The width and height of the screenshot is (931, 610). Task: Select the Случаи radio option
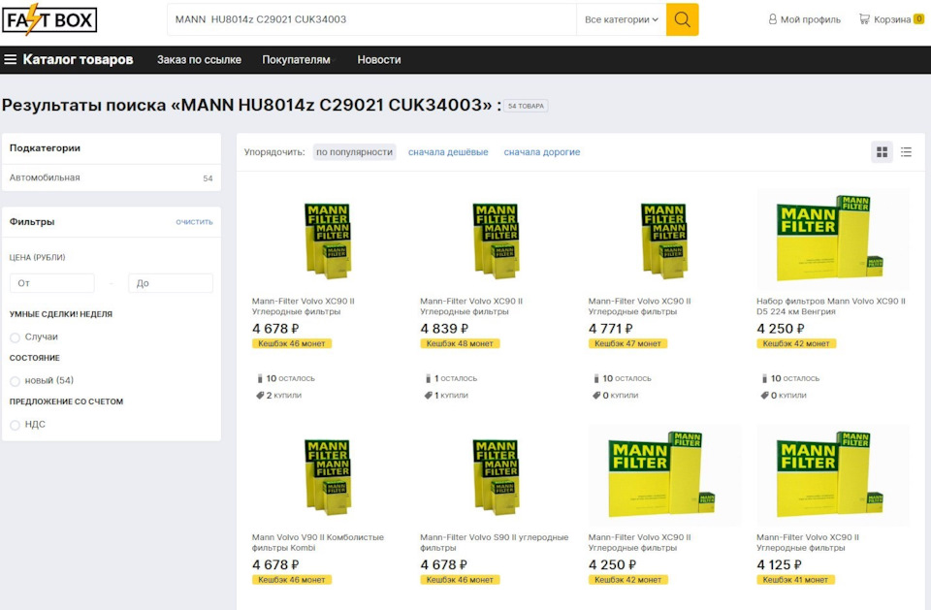click(15, 337)
